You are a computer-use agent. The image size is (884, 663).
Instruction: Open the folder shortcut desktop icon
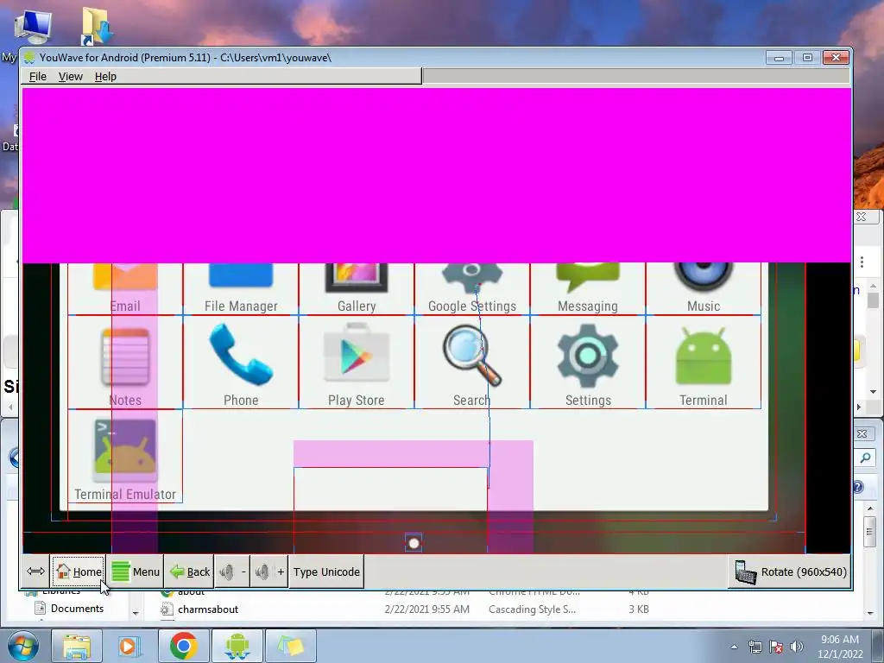(97, 25)
